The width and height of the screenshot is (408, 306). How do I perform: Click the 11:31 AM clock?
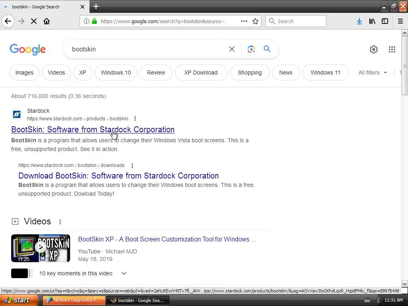tap(393, 300)
